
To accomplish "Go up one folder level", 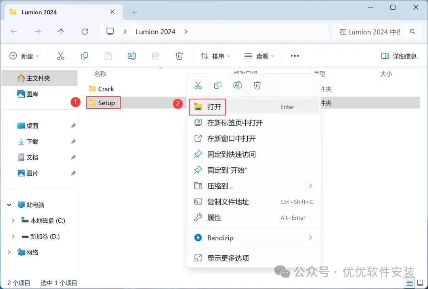I will (61, 32).
